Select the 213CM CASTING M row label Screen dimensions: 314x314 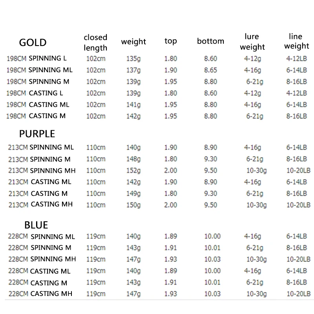click(x=38, y=194)
